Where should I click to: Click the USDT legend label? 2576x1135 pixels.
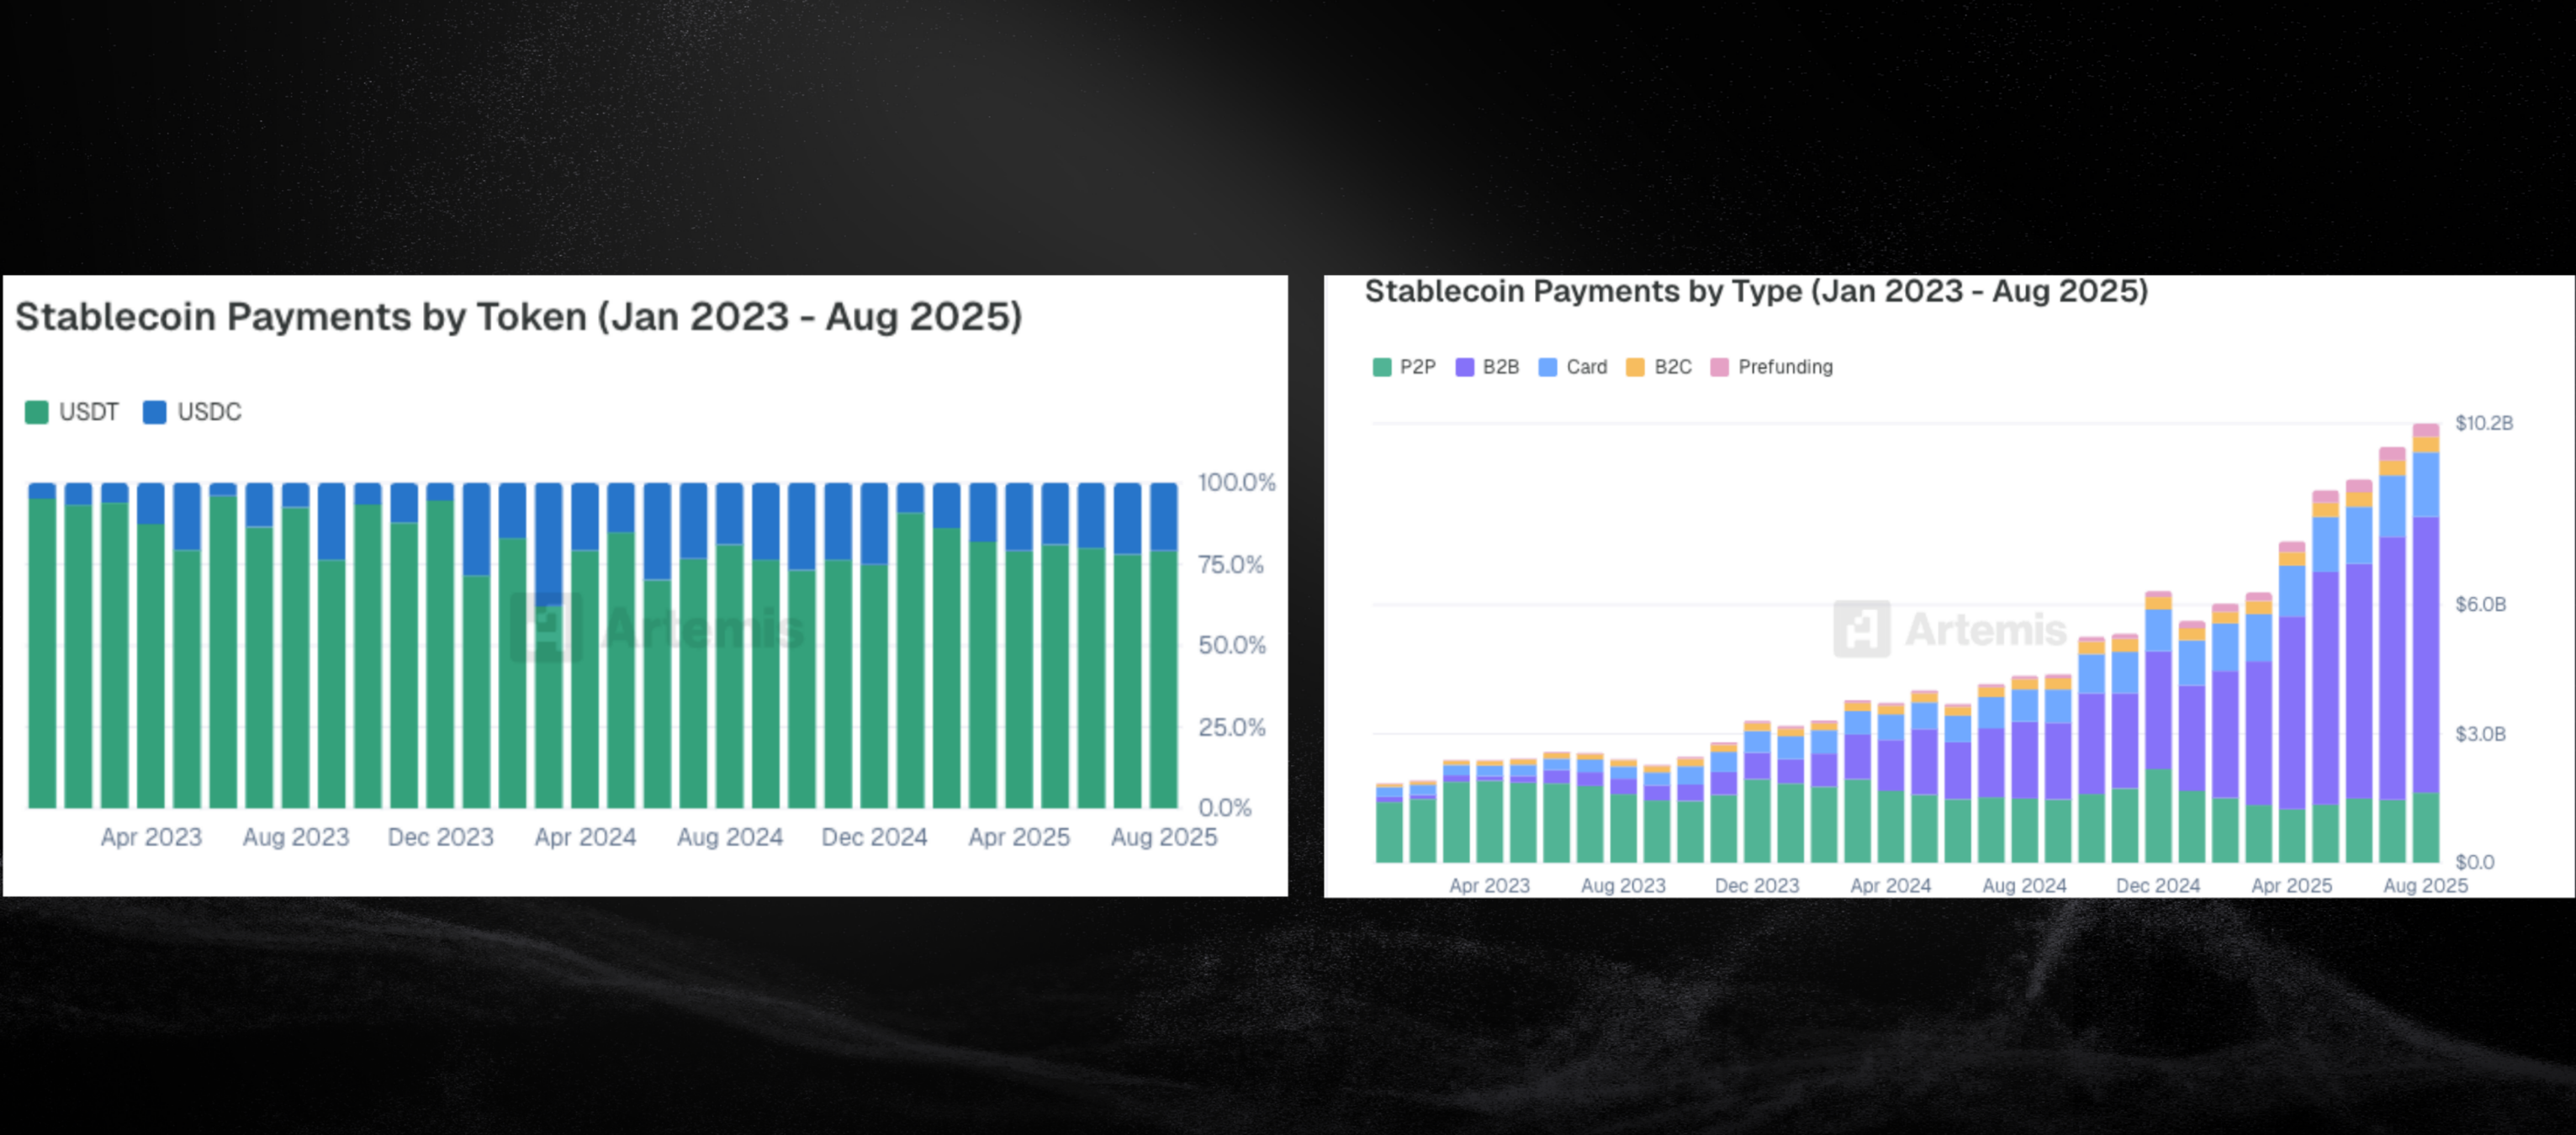pyautogui.click(x=89, y=412)
